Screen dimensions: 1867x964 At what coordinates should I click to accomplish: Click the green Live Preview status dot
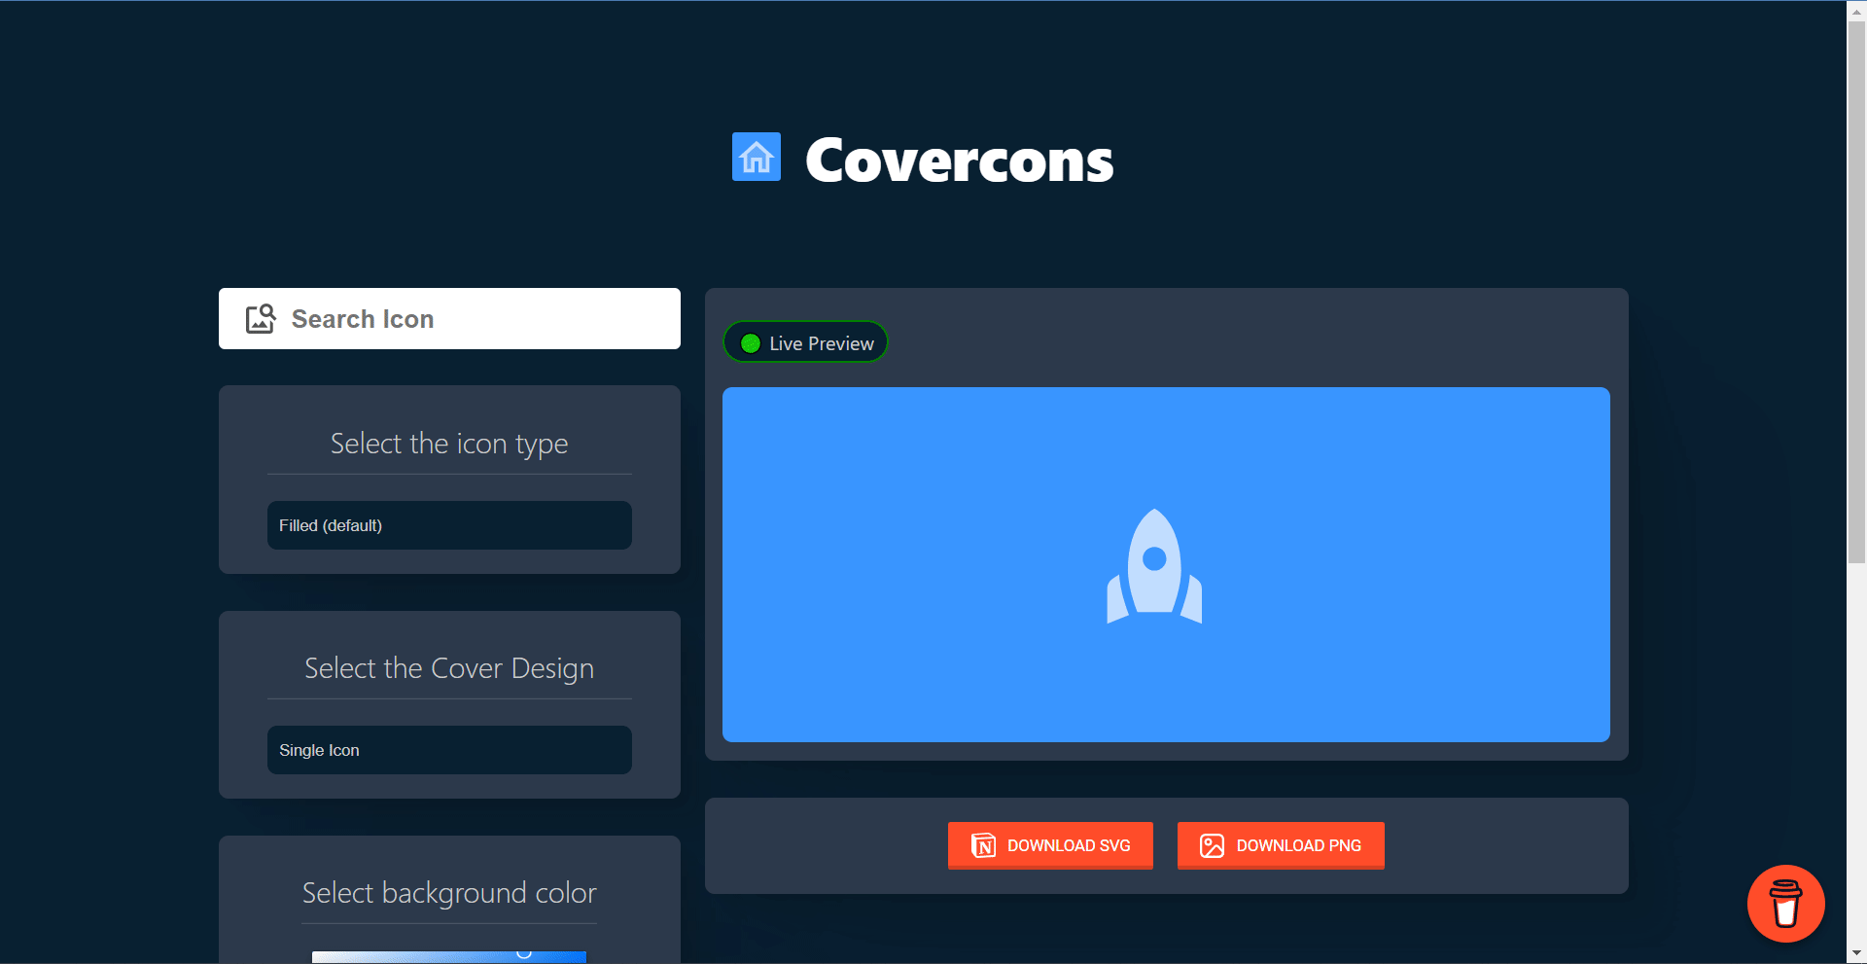tap(751, 343)
